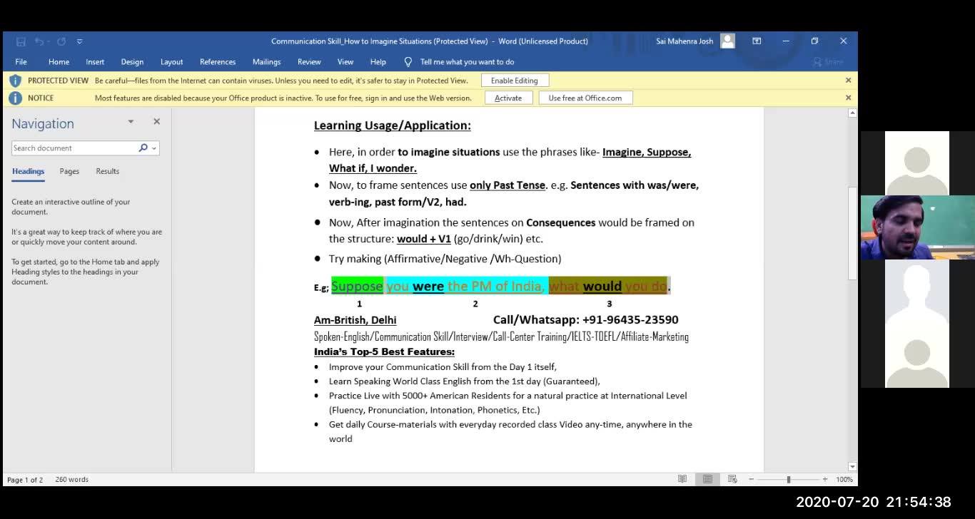Open the References ribbon tab

tap(218, 62)
